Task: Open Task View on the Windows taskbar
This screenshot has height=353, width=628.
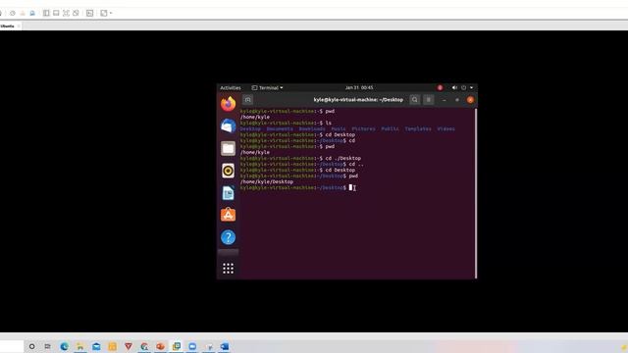Action: coord(48,346)
